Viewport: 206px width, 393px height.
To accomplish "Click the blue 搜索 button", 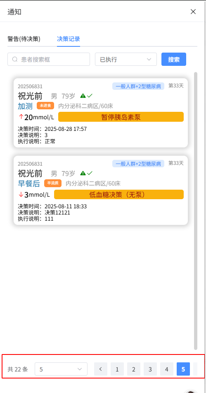I will click(174, 59).
